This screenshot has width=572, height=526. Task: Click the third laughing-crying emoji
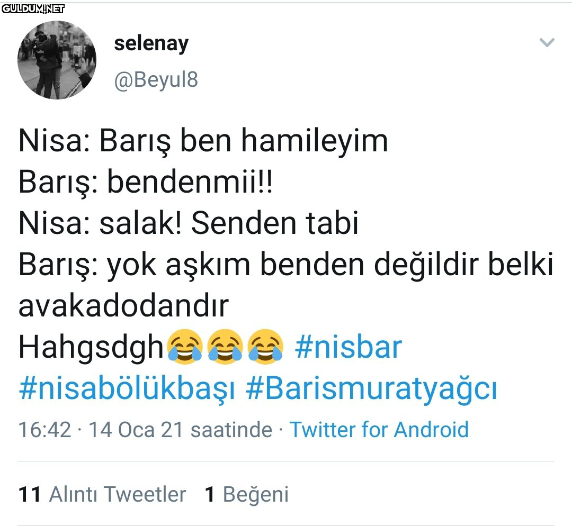(265, 347)
